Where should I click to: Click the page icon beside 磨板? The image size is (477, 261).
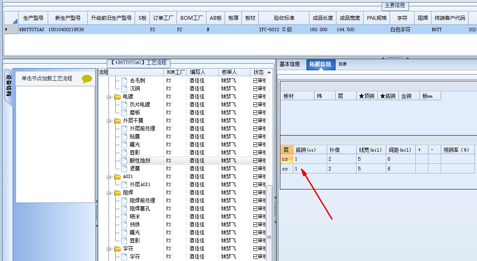tap(124, 112)
